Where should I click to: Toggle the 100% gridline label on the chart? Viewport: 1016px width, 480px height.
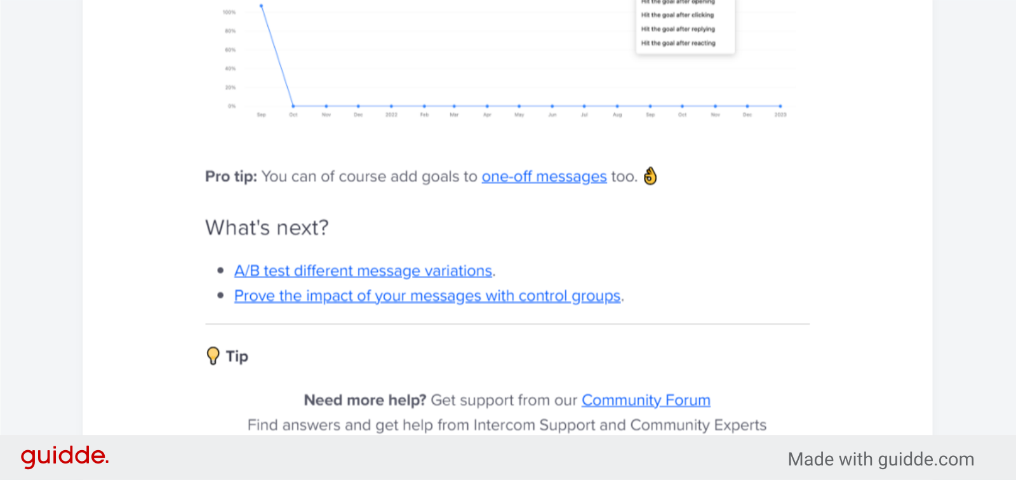click(229, 11)
